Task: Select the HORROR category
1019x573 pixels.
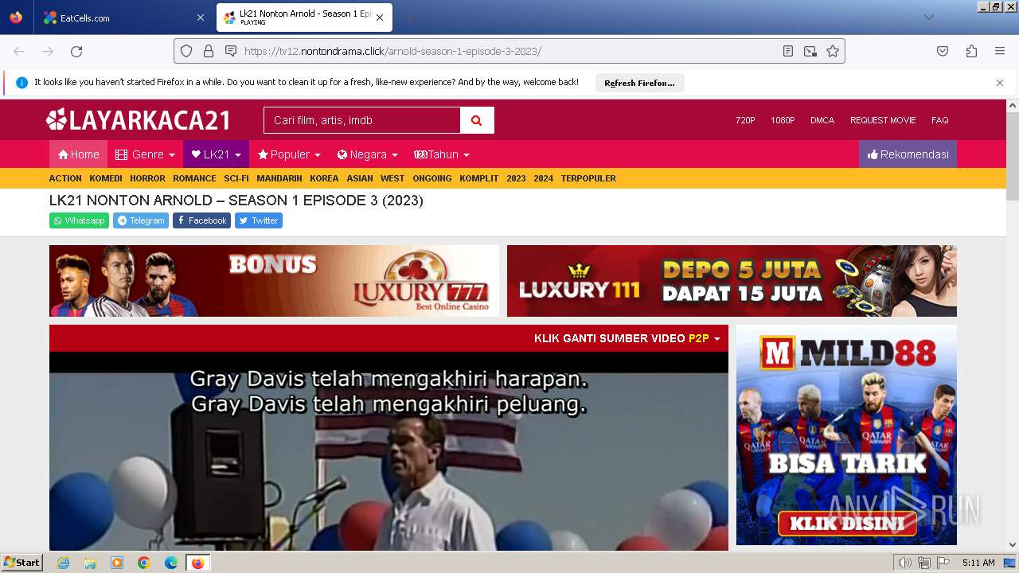Action: 147,178
